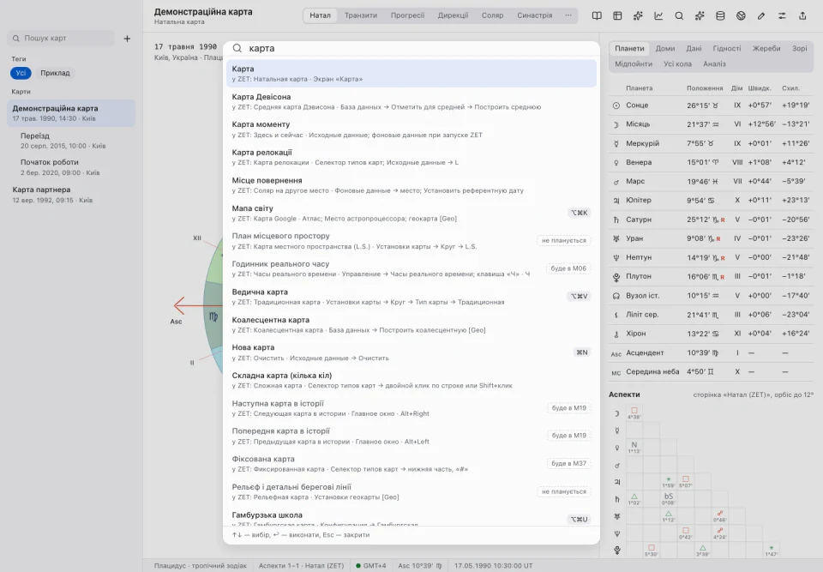Open the sliders settings icon

(782, 15)
